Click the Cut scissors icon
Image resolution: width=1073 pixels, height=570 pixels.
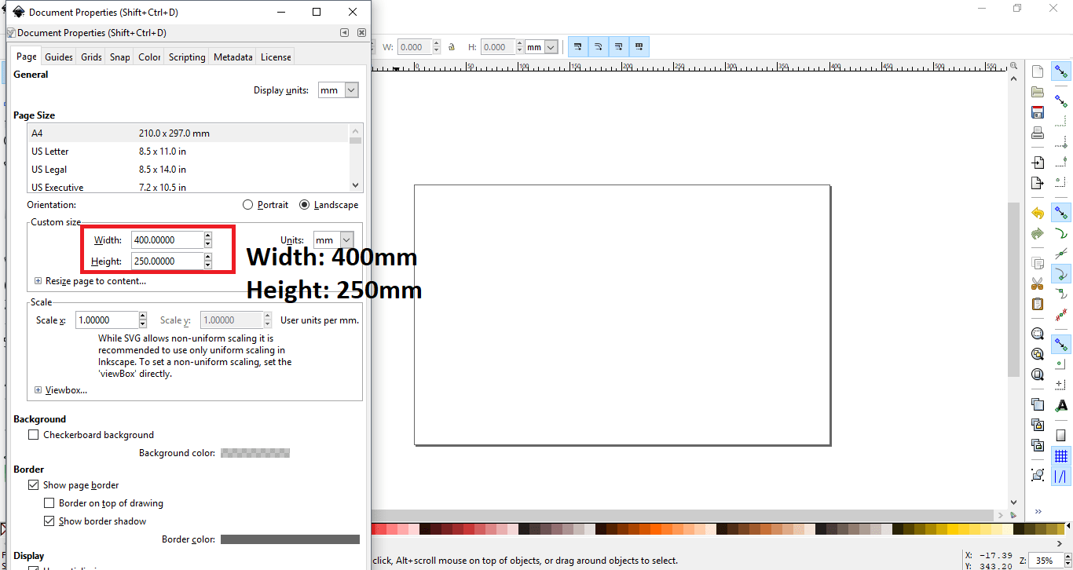pyautogui.click(x=1038, y=283)
